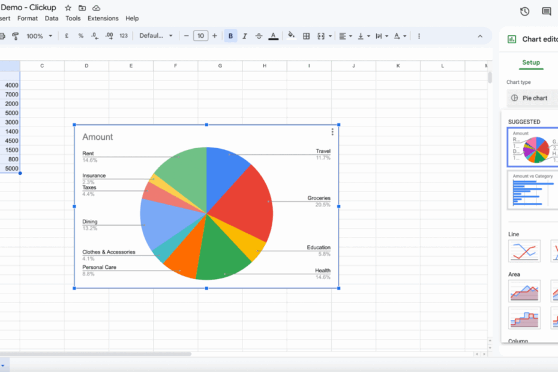Decrease font size with minus
558x372 pixels.
tap(186, 36)
